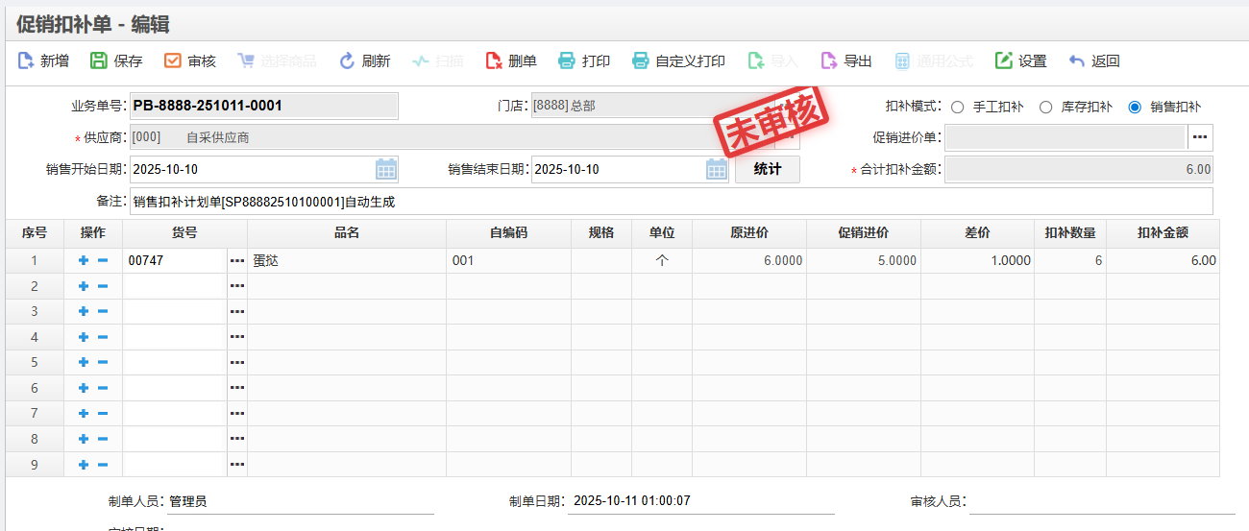This screenshot has height=531, width=1249.
Task: Delete the order with 删单 icon
Action: (x=494, y=61)
